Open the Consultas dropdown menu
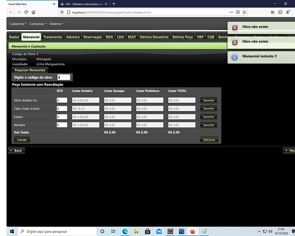295x236 pixels. pos(38,24)
